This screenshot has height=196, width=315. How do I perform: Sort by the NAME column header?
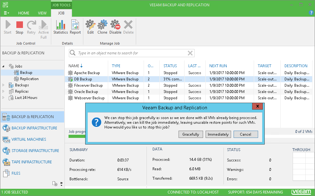click(75, 66)
